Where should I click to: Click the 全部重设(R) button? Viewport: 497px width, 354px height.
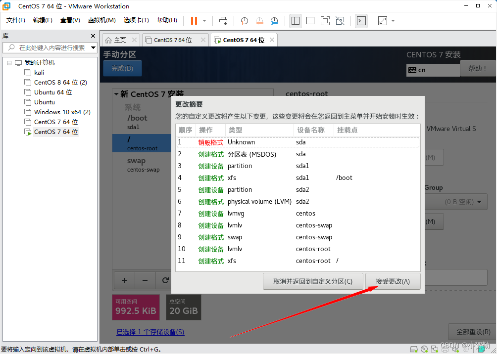(x=473, y=332)
